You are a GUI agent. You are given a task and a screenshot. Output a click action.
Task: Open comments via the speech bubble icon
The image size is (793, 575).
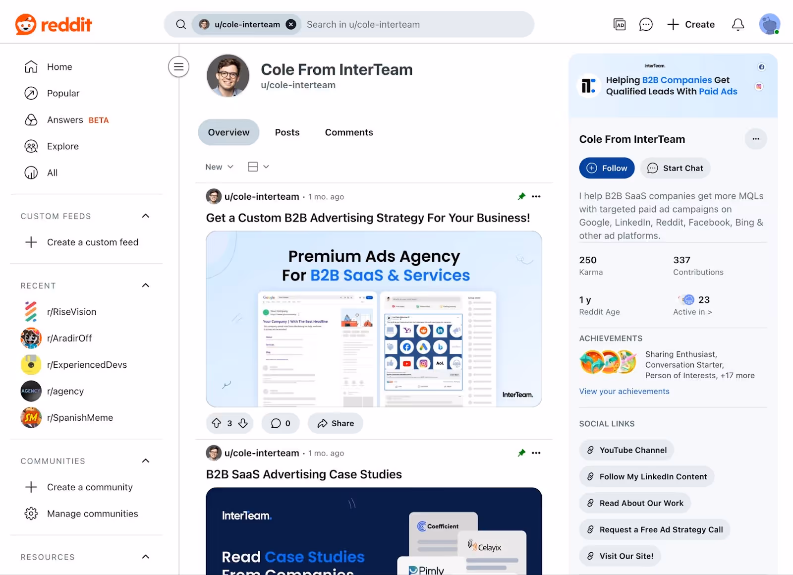click(277, 423)
